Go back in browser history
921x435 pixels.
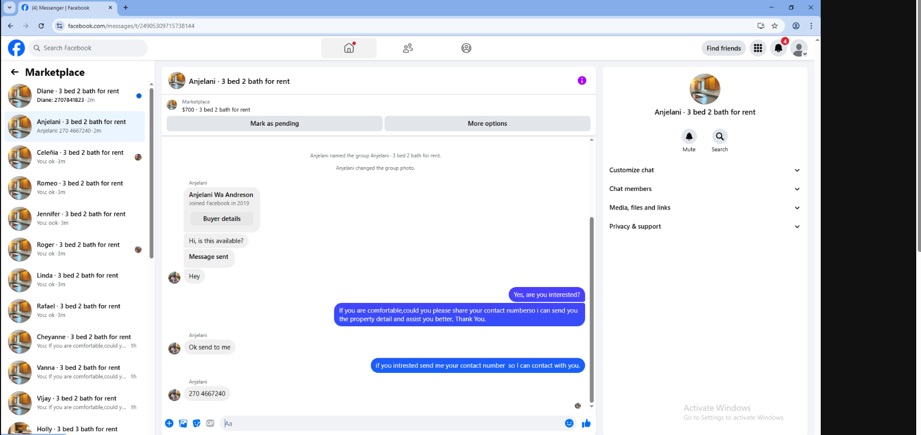11,25
